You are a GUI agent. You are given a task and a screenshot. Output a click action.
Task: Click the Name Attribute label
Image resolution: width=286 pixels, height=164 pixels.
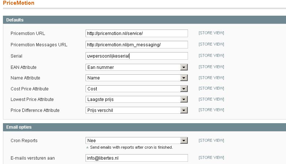(25, 78)
